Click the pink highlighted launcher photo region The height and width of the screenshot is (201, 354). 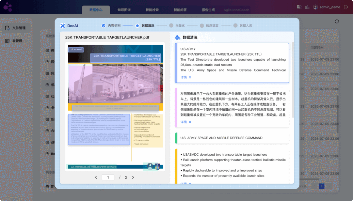click(x=115, y=84)
